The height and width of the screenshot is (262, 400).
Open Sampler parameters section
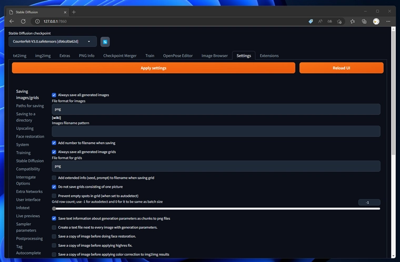click(x=26, y=227)
